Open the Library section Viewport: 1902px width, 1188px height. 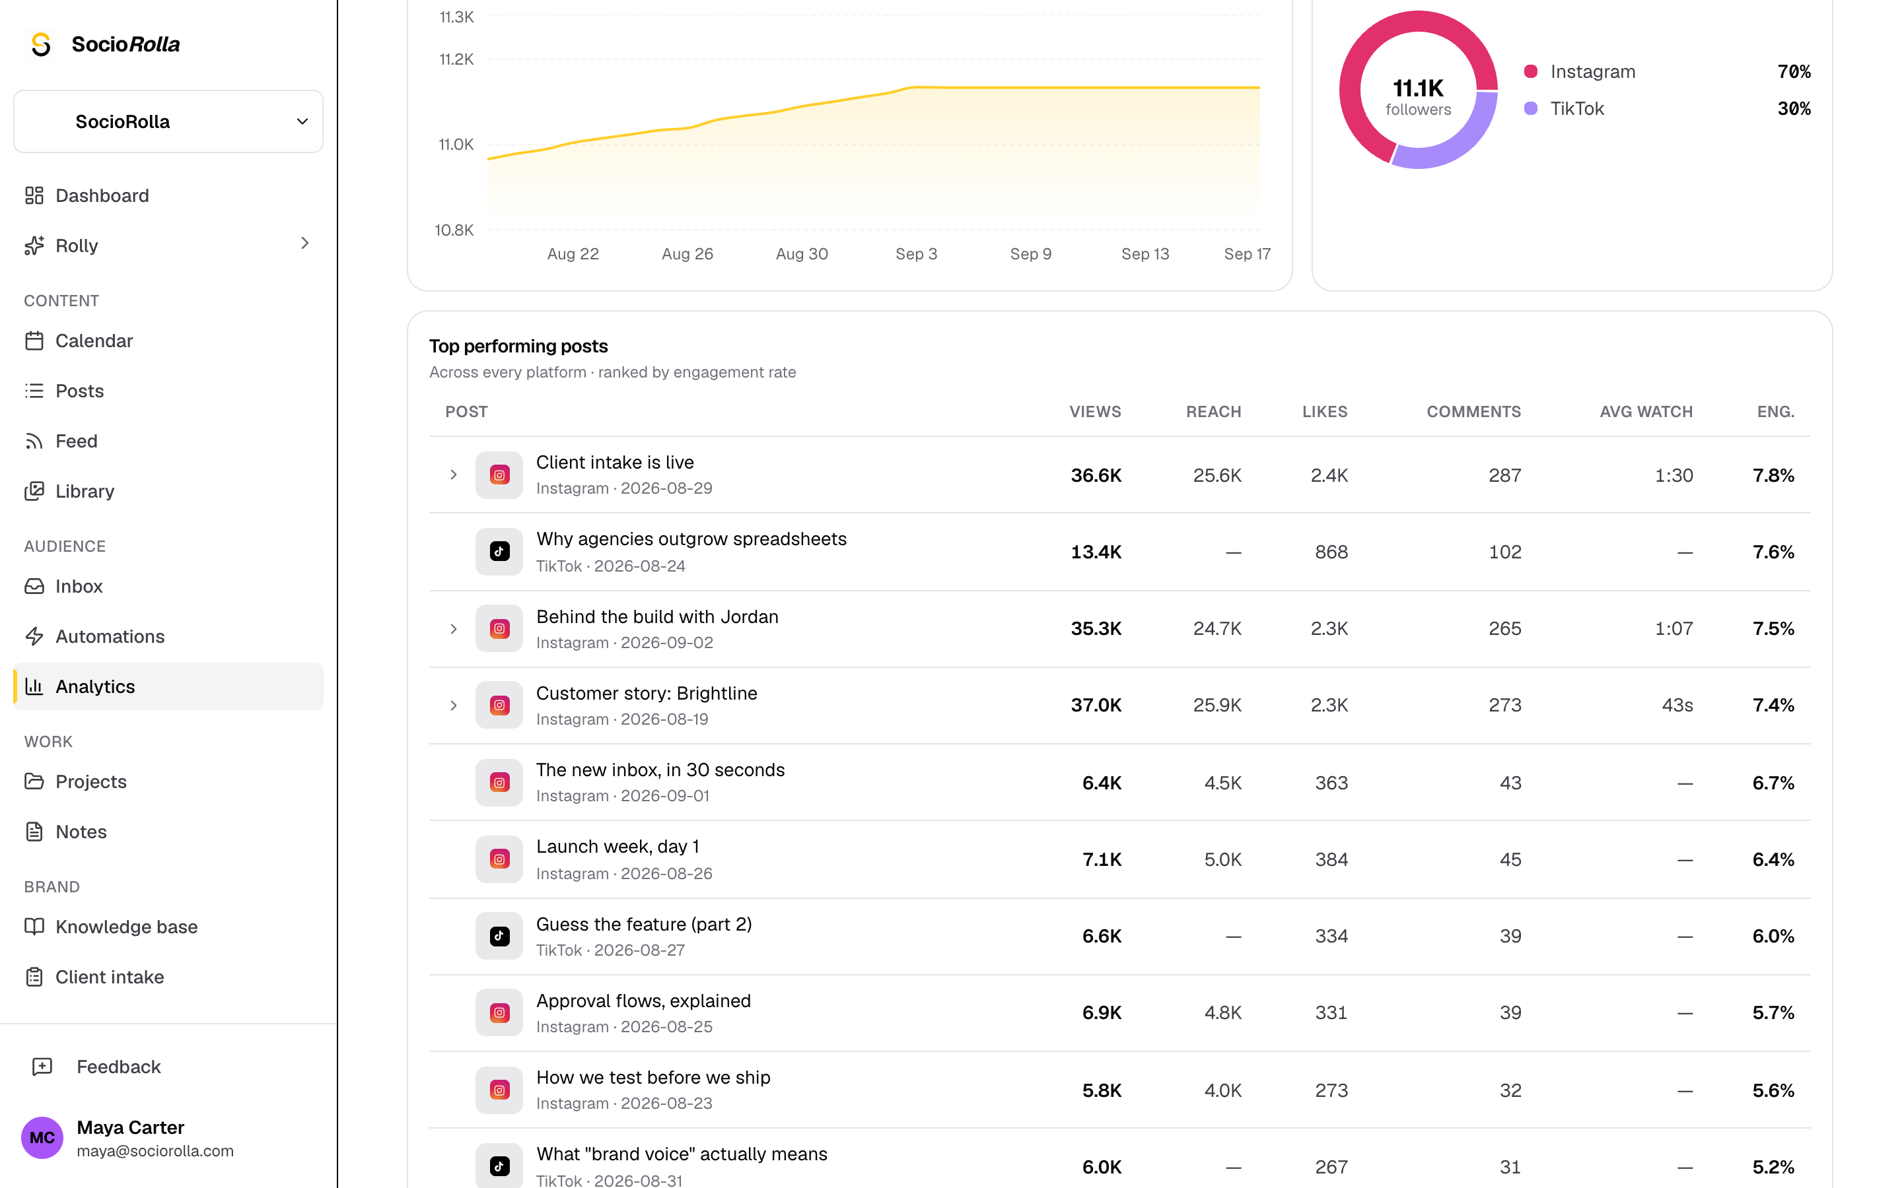pyautogui.click(x=168, y=492)
